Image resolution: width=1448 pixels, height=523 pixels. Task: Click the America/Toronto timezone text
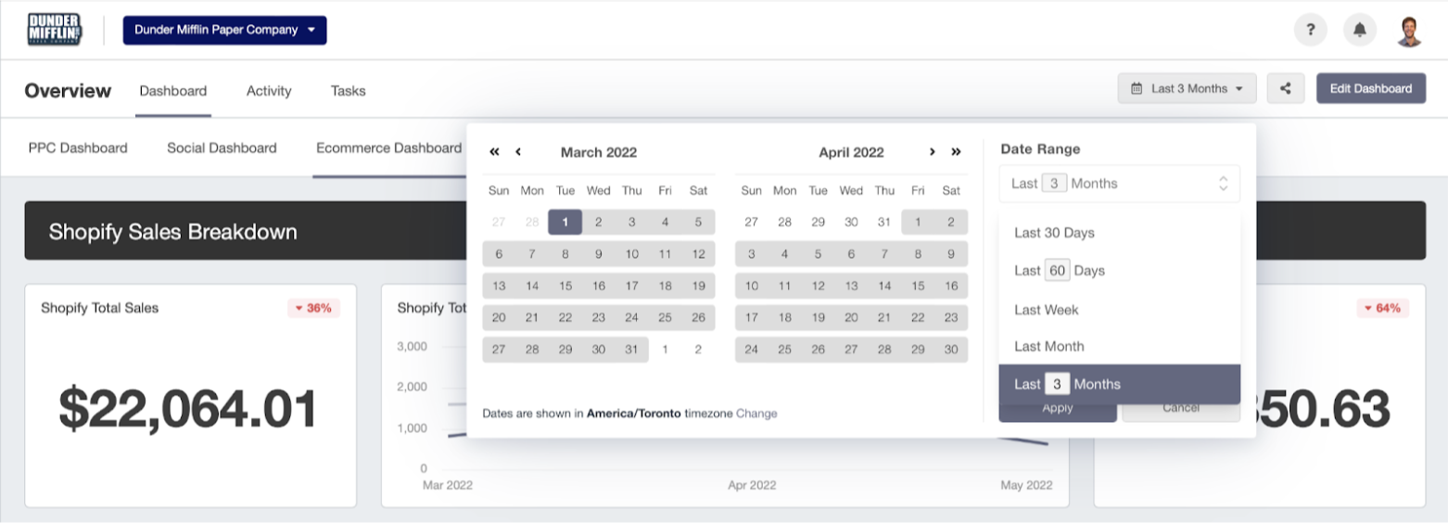(634, 414)
